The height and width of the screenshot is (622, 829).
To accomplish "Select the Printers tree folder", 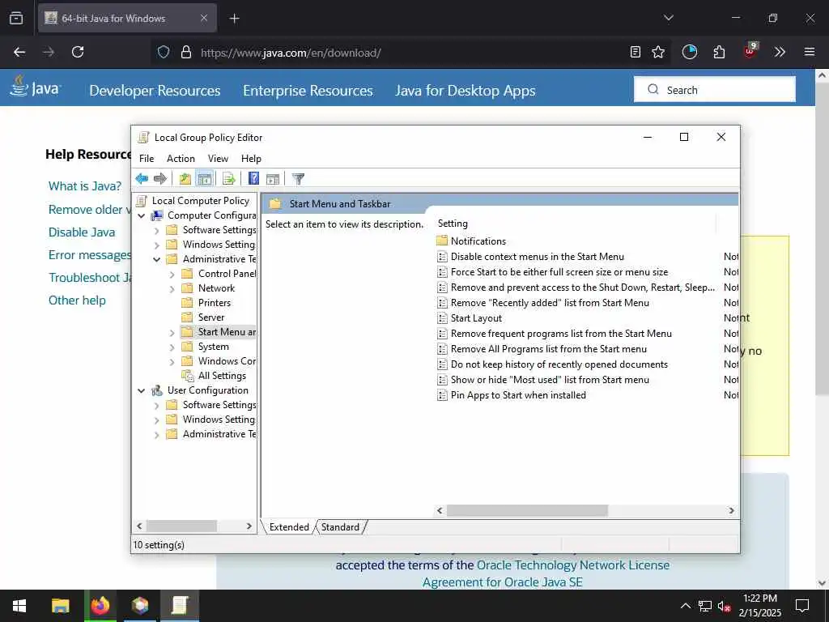I will point(214,303).
